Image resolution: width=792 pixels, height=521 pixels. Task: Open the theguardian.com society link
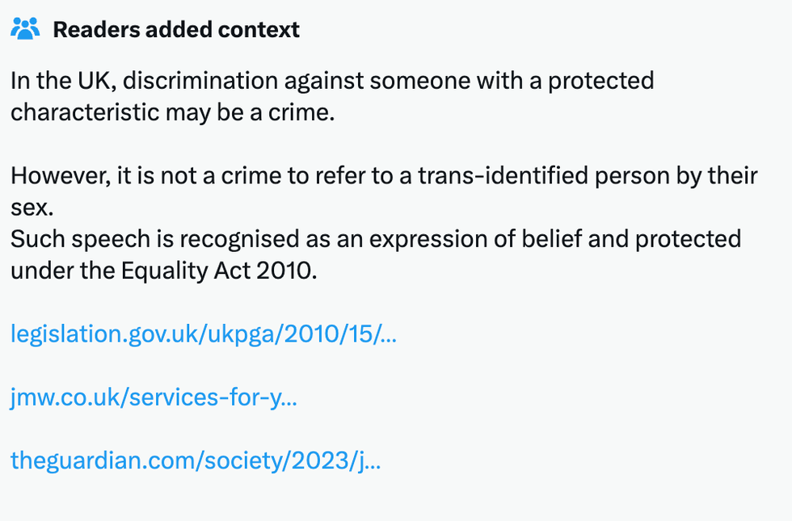pyautogui.click(x=195, y=460)
